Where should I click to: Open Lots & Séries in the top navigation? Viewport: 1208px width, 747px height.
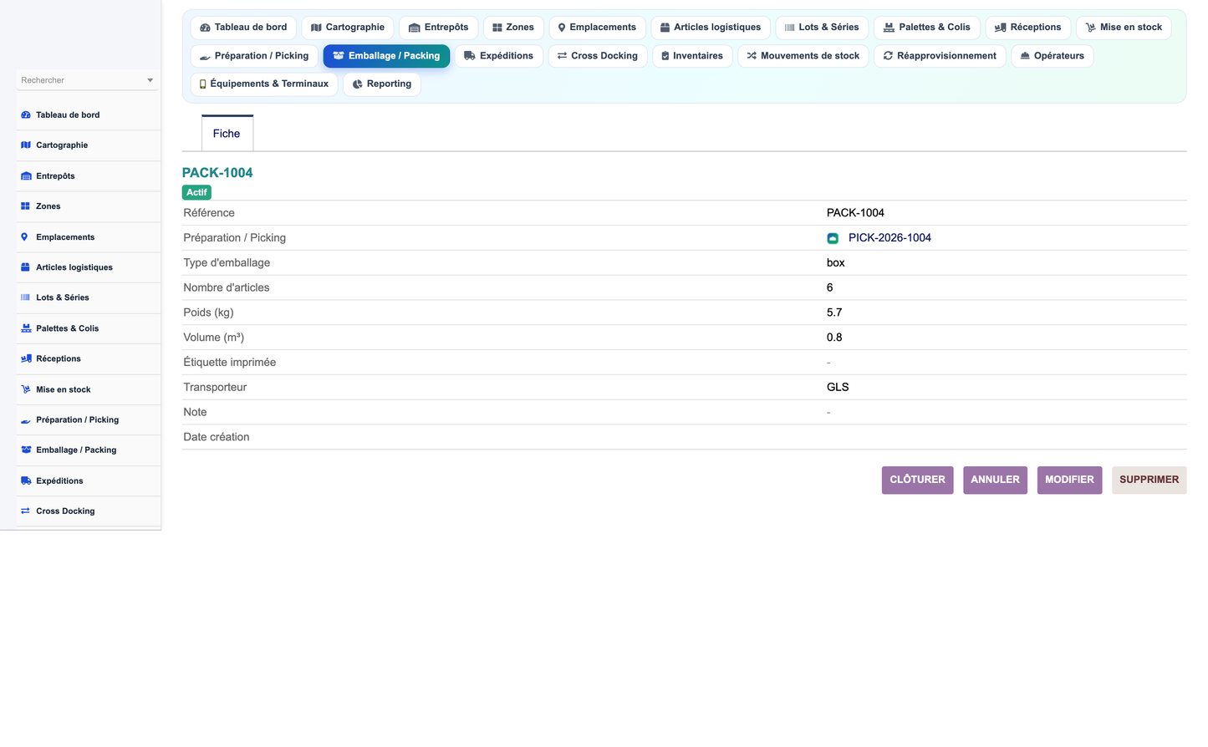point(822,28)
